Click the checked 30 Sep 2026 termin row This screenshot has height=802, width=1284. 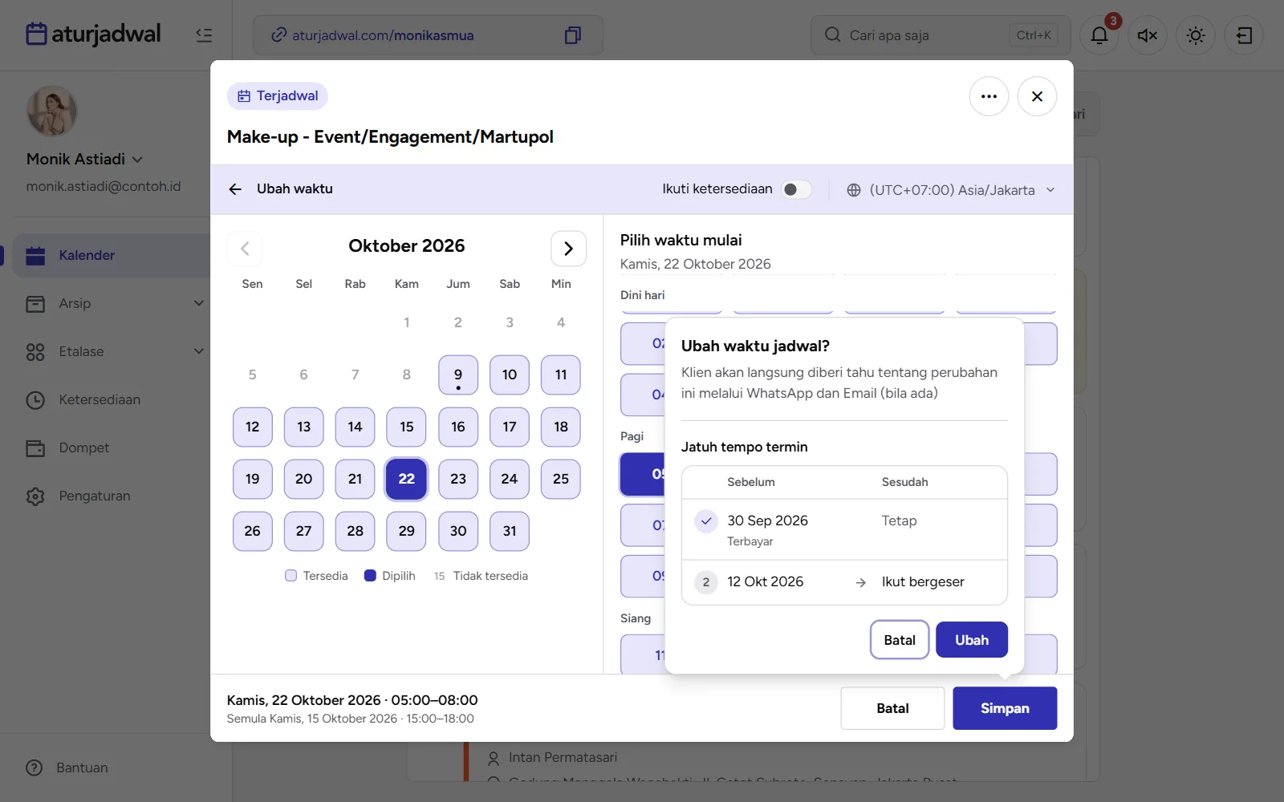pyautogui.click(x=844, y=529)
